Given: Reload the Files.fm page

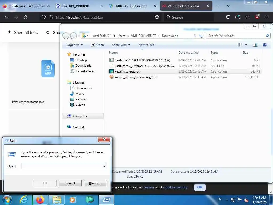Looking at the screenshot, I should (26, 17).
